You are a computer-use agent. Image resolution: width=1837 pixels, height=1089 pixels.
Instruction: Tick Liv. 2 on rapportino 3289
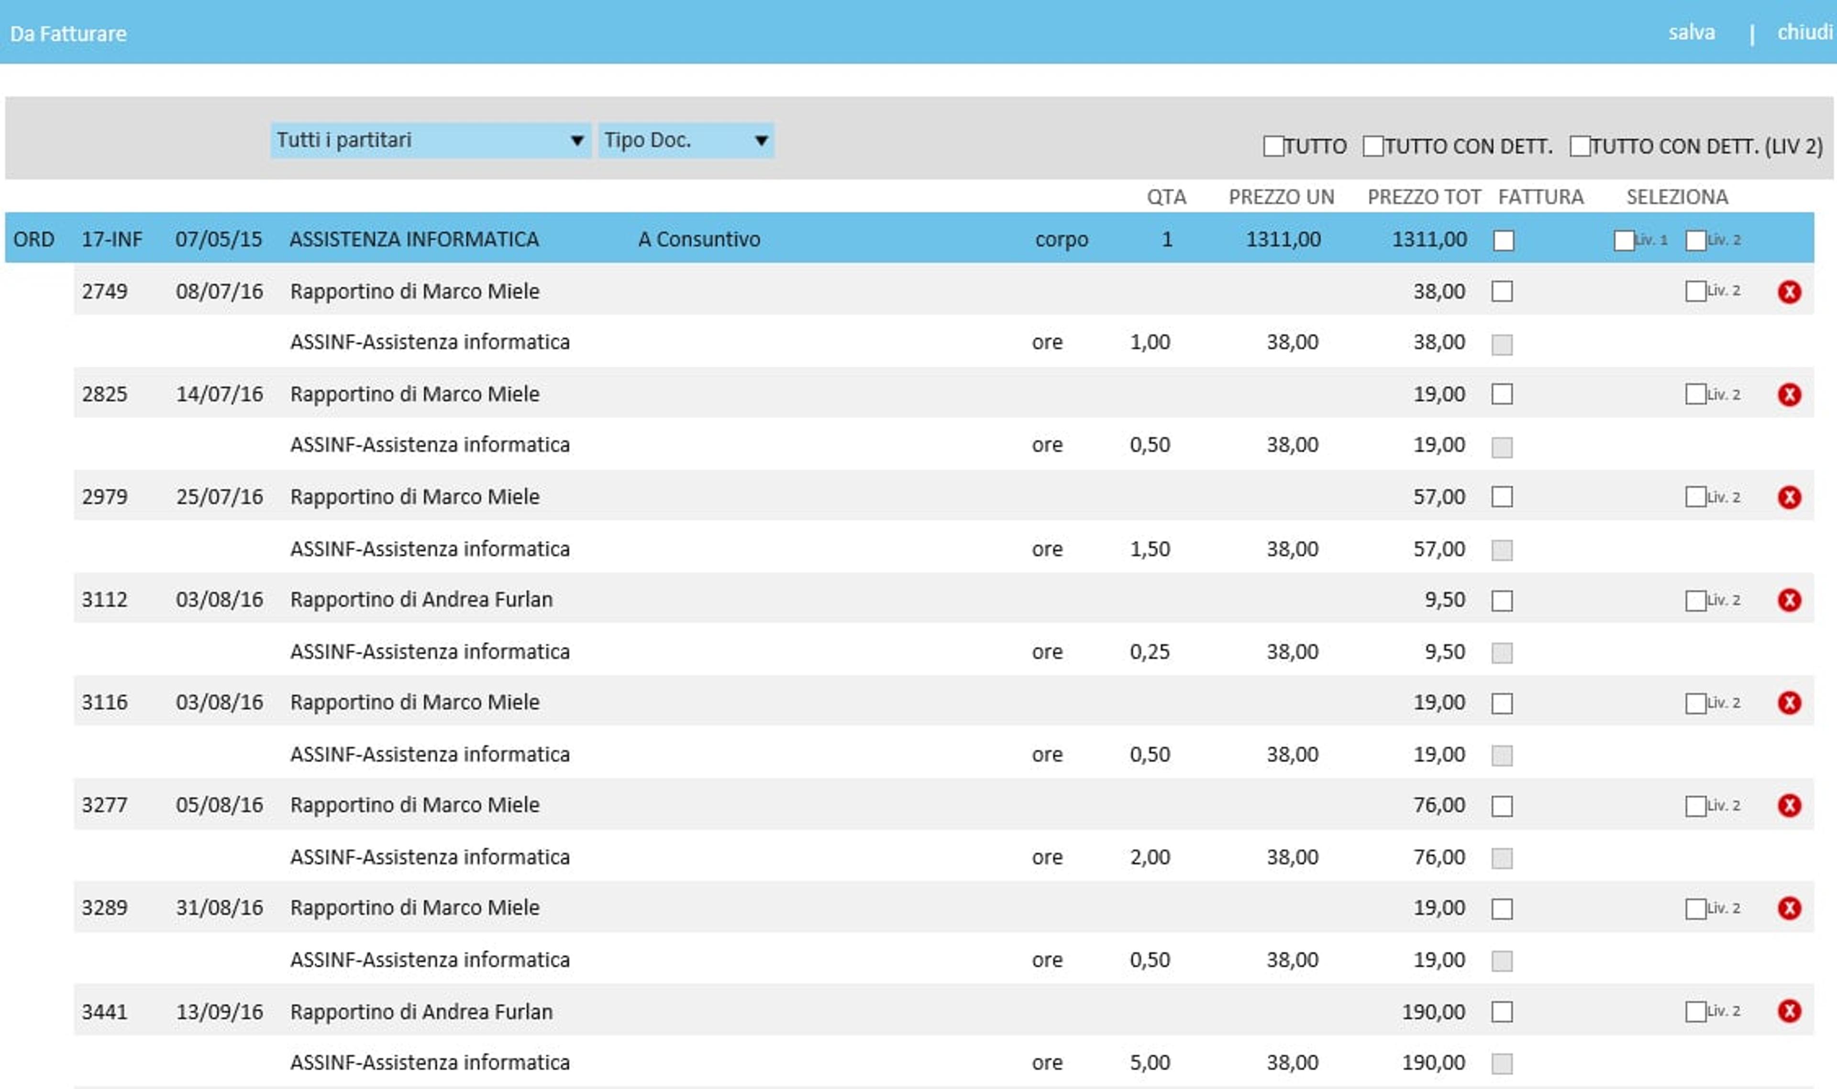1695,909
